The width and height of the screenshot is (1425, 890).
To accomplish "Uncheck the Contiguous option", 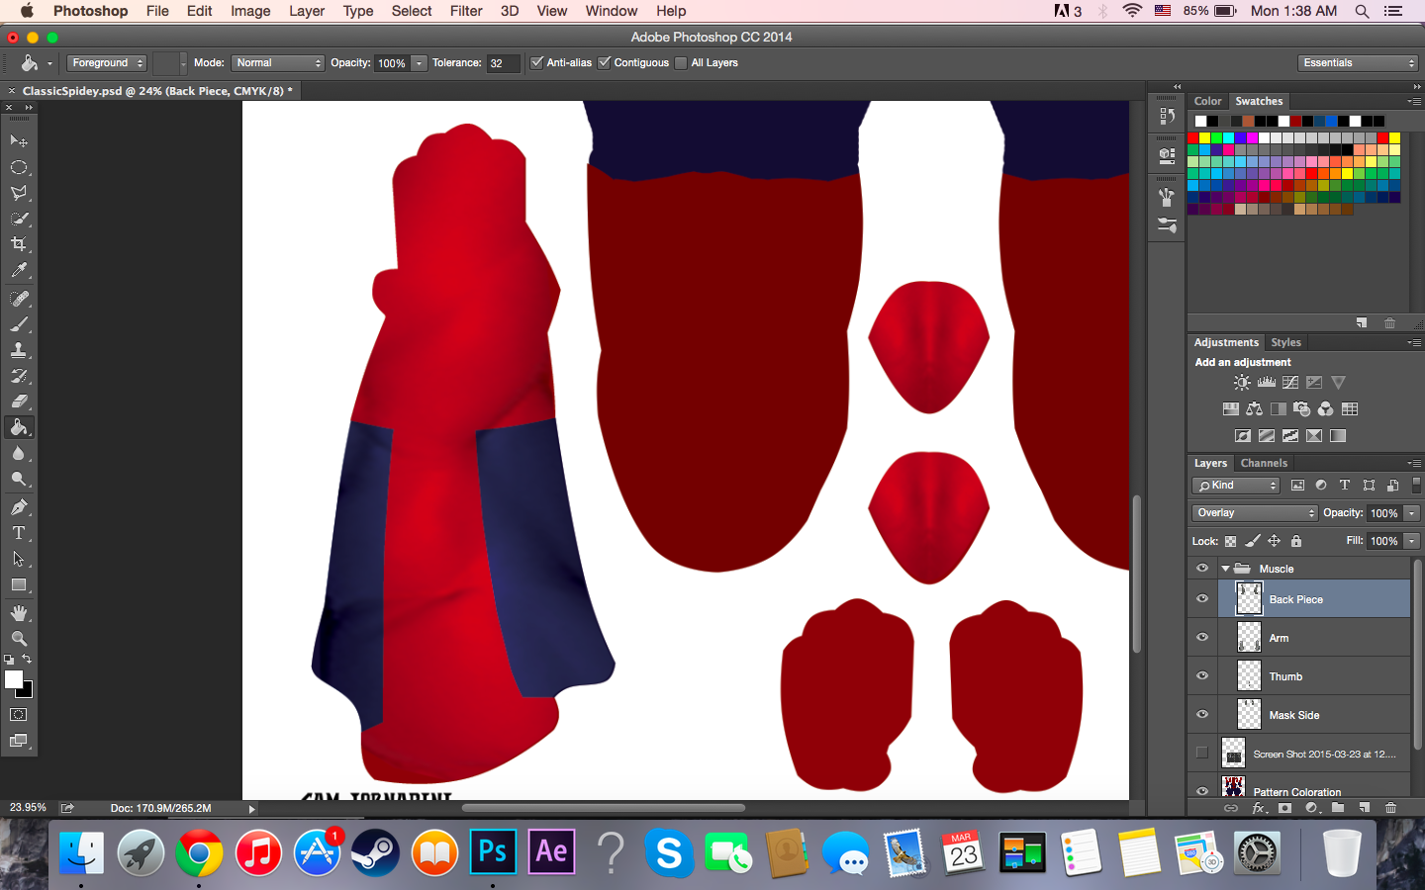I will click(x=605, y=62).
